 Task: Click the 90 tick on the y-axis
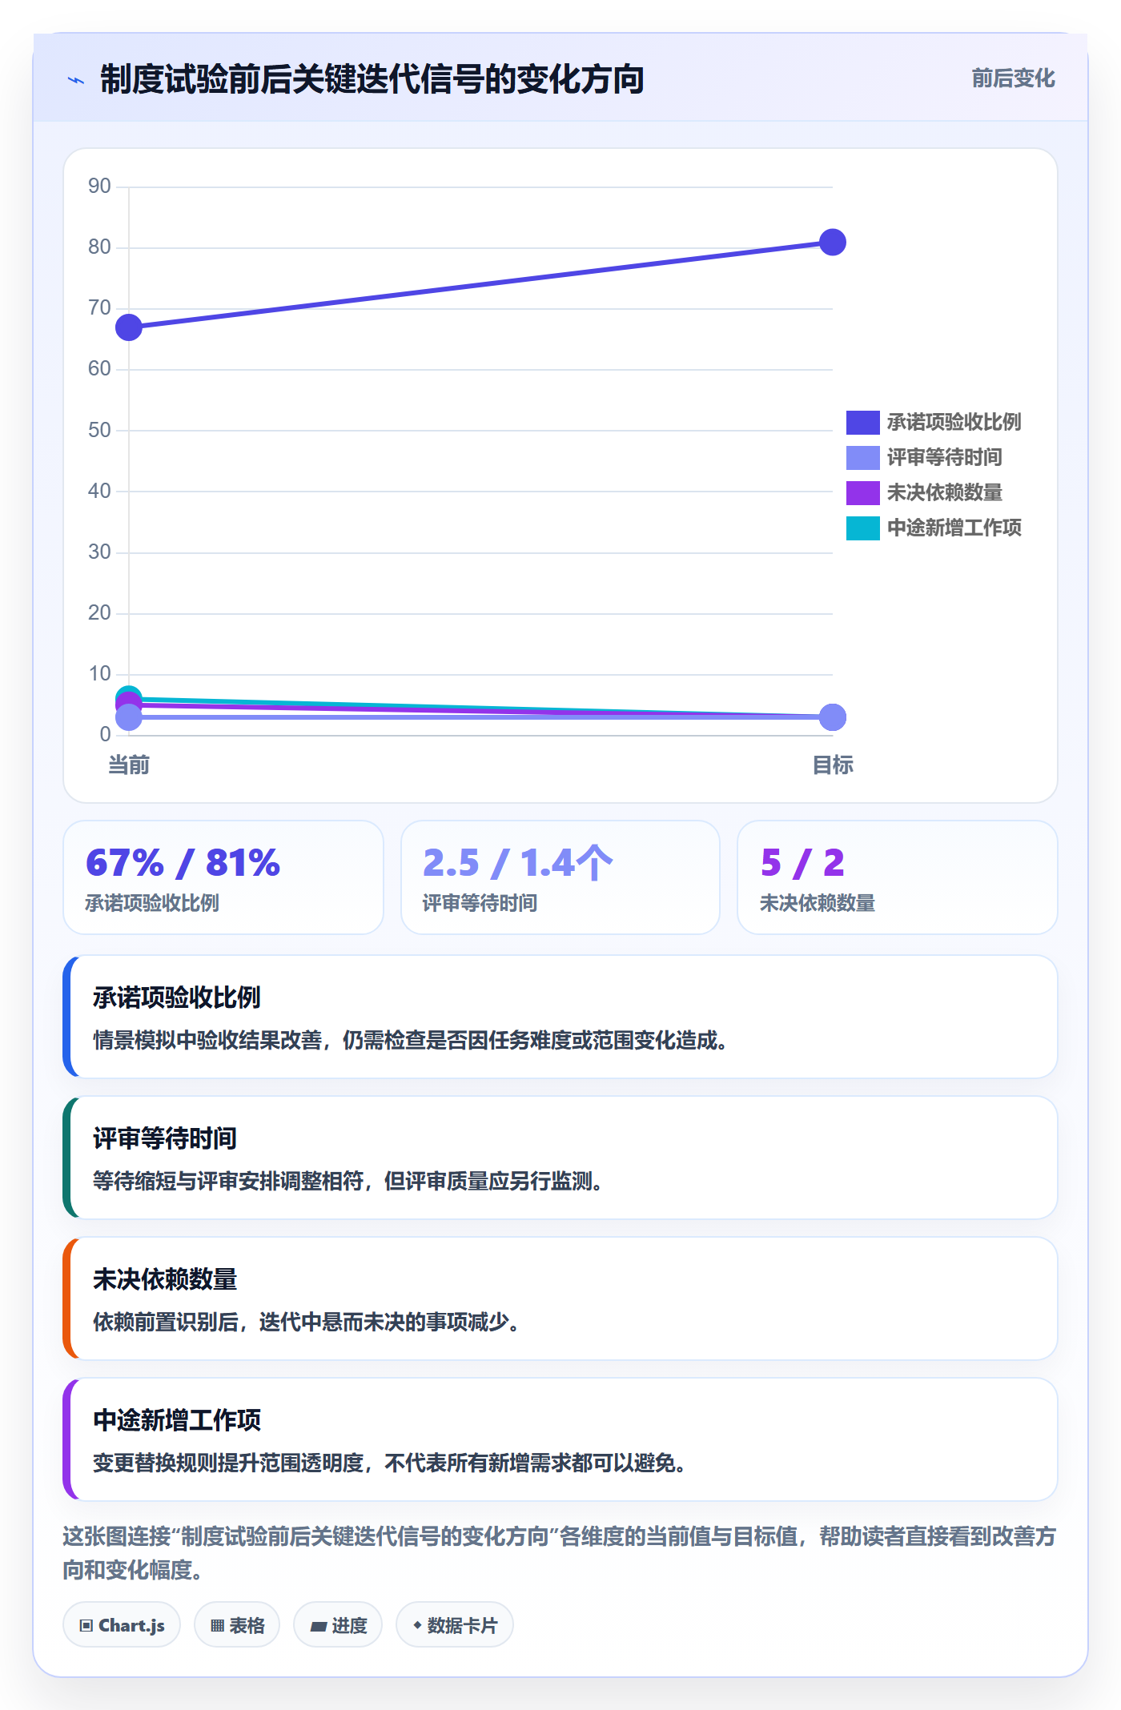pyautogui.click(x=99, y=187)
